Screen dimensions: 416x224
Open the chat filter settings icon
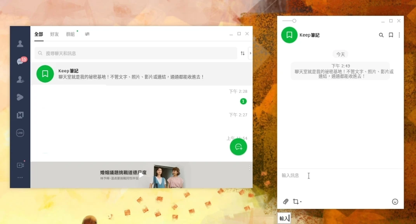tap(87, 34)
